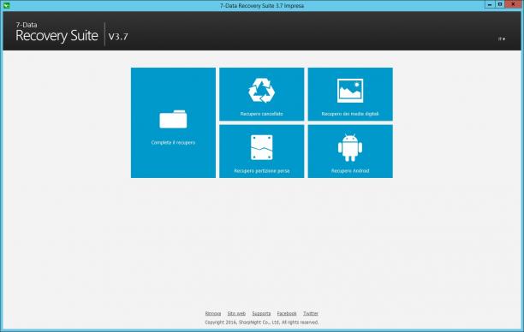This screenshot has height=332, width=524.
Task: Minimize the 7-Data Recovery Suite window
Action: click(490, 4)
